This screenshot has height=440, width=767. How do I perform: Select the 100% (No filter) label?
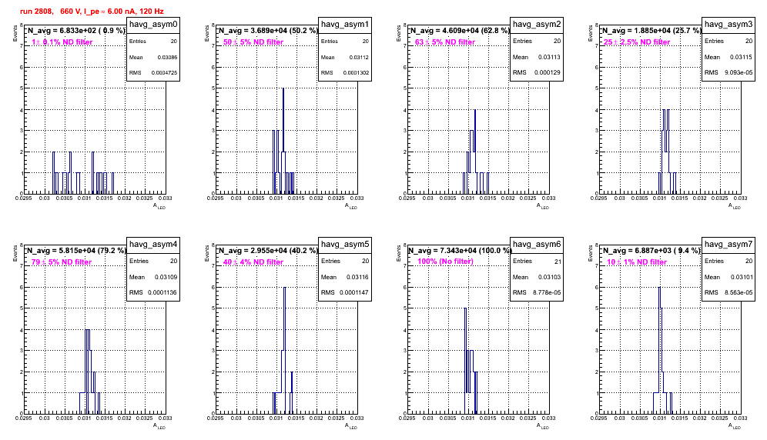point(445,262)
